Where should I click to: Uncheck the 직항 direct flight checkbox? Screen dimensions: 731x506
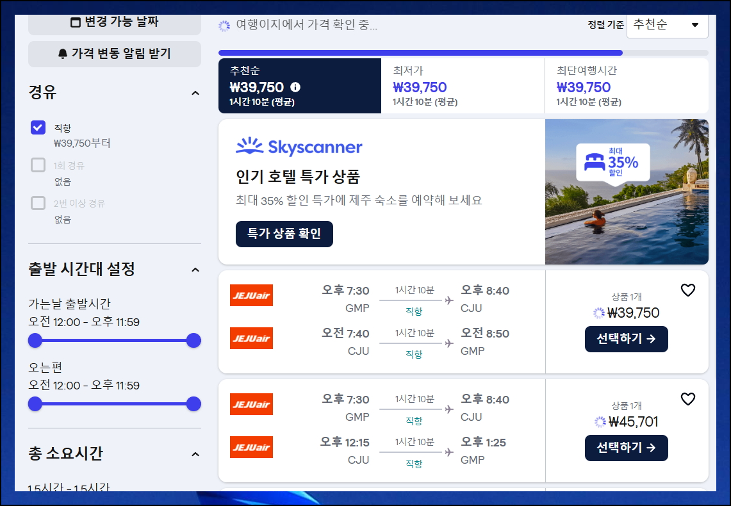[38, 127]
